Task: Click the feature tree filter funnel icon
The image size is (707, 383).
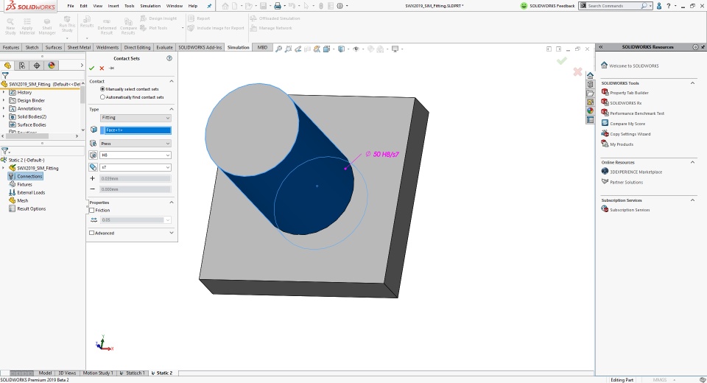Action: 5,75
